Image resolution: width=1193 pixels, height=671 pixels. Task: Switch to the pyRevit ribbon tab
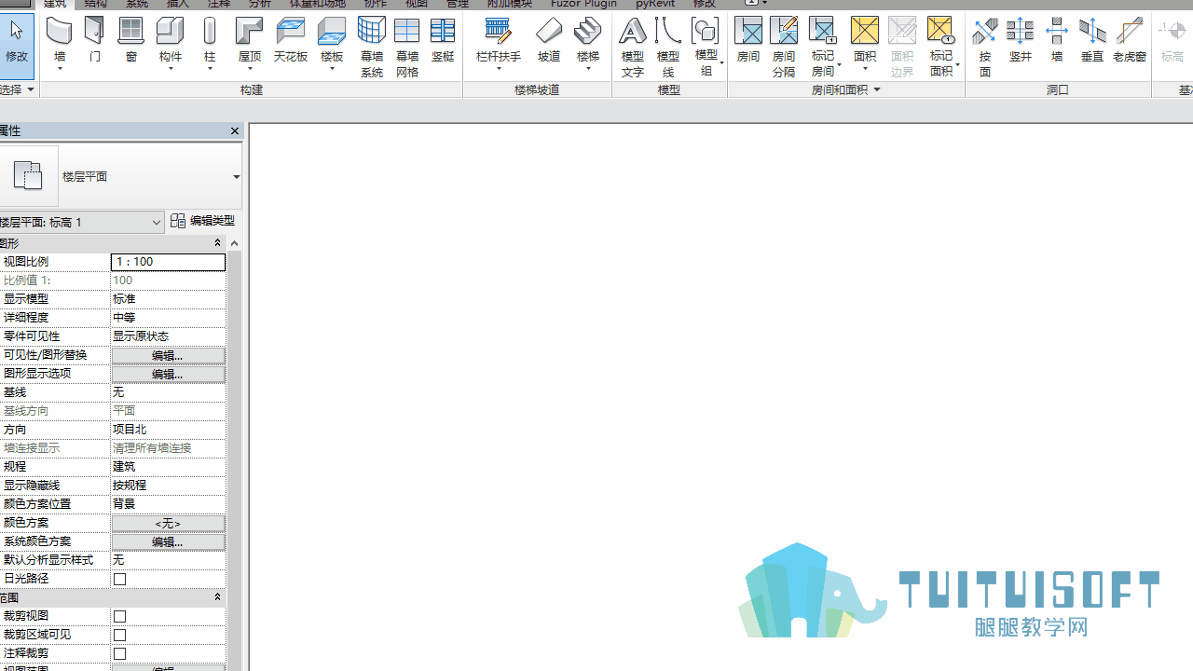coord(655,4)
